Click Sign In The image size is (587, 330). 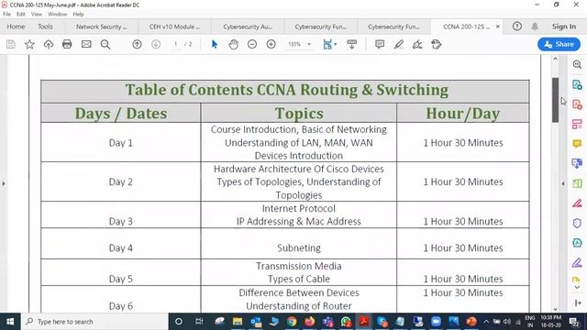564,27
